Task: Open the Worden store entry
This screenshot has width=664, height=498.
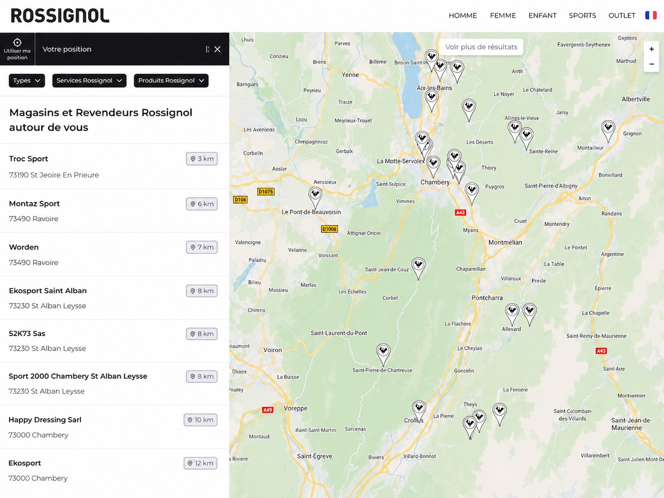Action: click(114, 254)
